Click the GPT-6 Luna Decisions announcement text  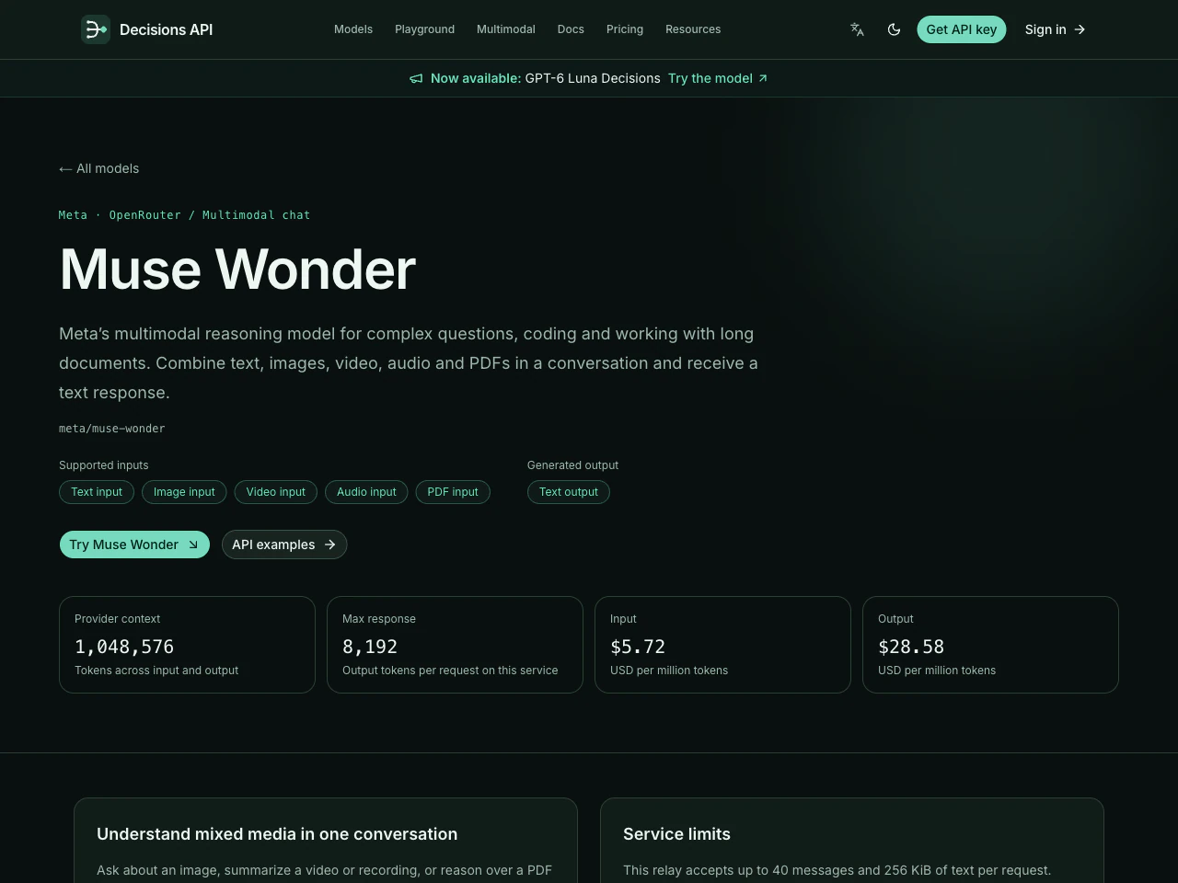click(593, 78)
